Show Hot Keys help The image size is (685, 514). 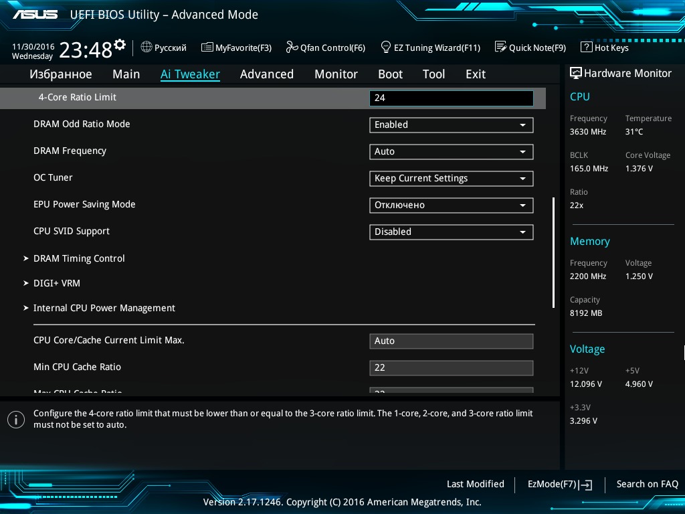[x=605, y=48]
